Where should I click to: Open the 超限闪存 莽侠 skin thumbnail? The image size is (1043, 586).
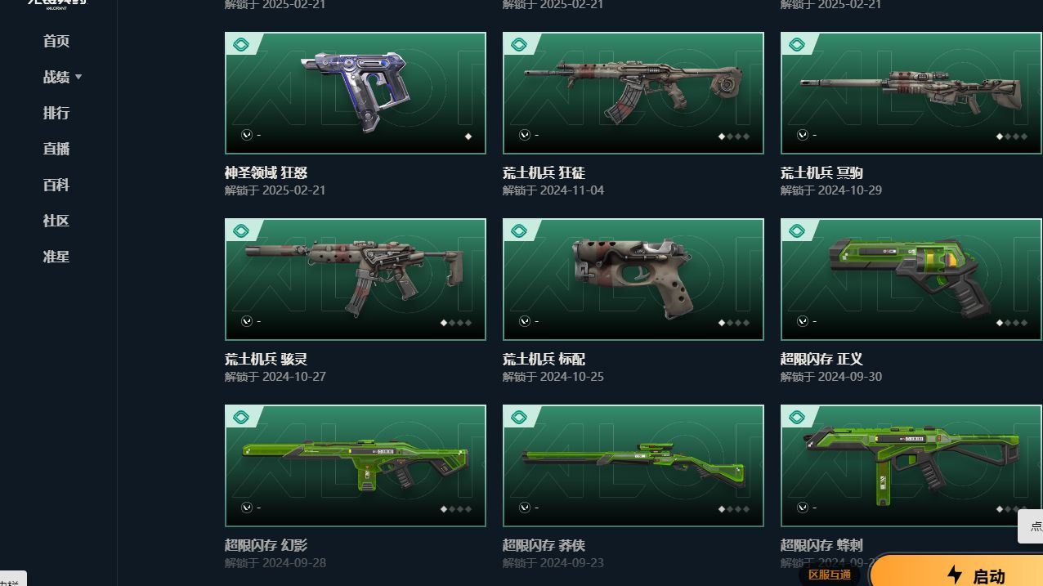[633, 466]
